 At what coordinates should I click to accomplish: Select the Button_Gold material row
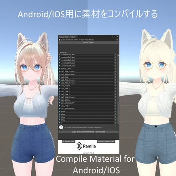87,69
